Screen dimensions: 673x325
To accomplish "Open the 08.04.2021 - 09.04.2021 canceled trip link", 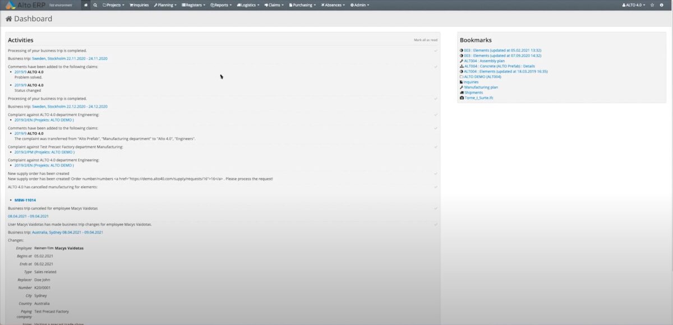I will [28, 216].
